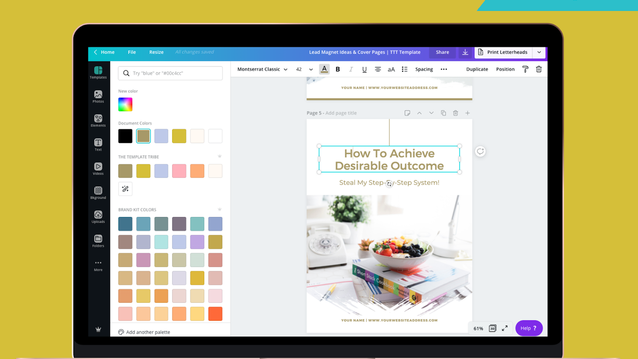Viewport: 638px width, 359px height.
Task: Select the black document color swatch
Action: [x=125, y=136]
